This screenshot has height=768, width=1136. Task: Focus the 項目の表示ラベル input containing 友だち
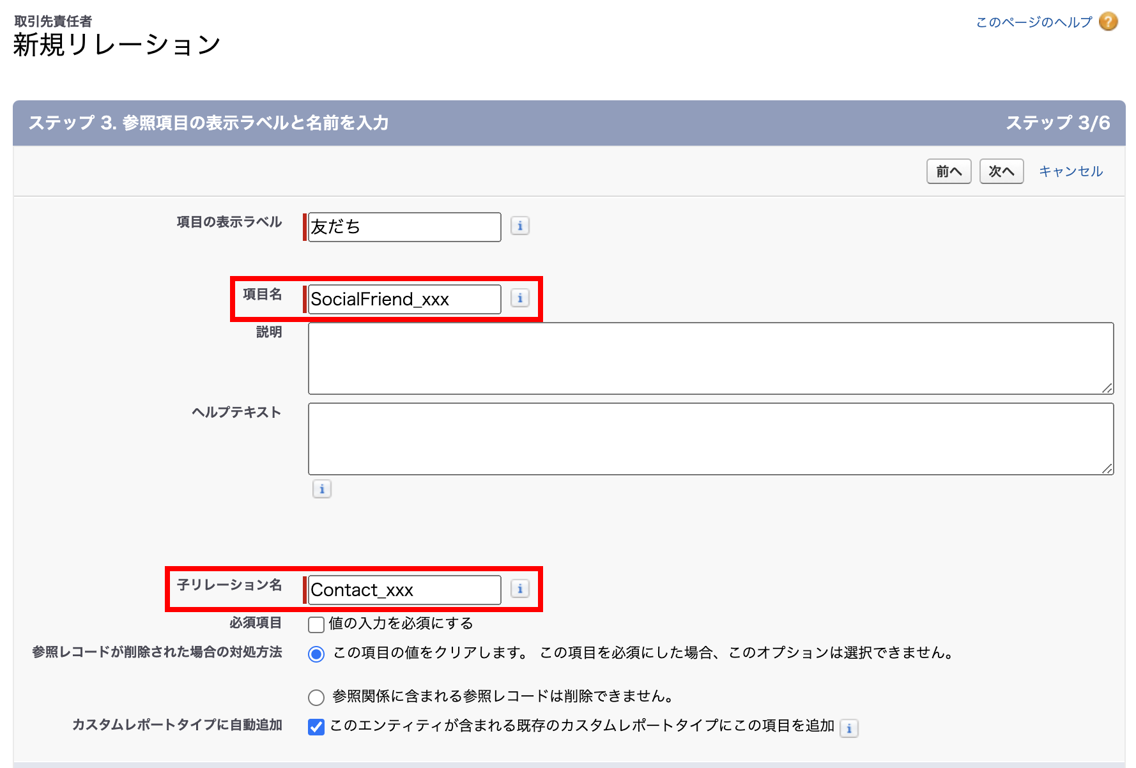404,227
